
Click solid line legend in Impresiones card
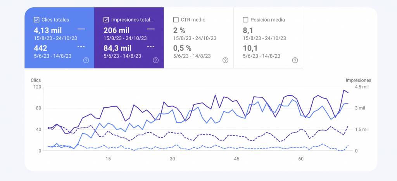(x=151, y=29)
